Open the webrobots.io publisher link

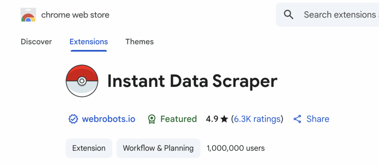click(108, 119)
